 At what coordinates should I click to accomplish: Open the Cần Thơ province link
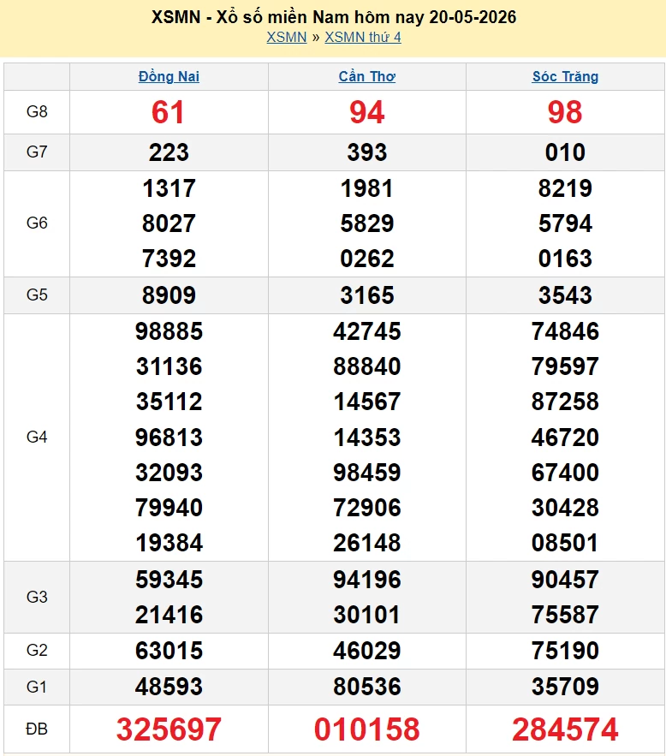[x=367, y=77]
